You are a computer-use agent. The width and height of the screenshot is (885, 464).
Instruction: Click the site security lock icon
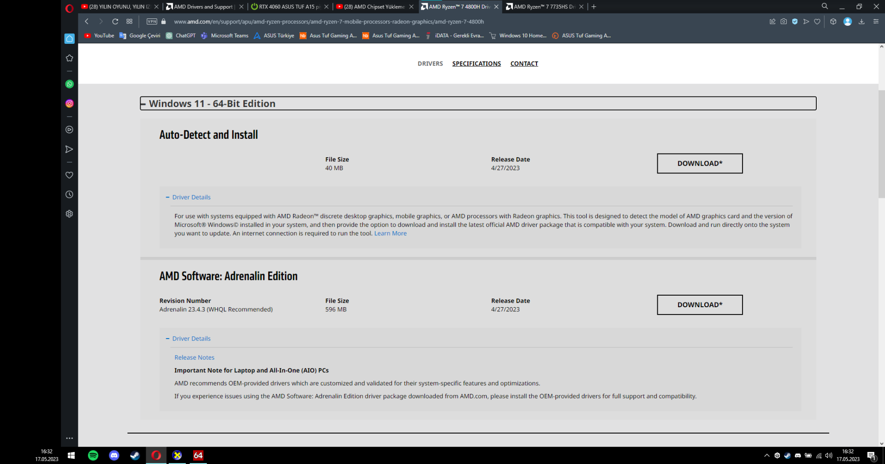pos(164,22)
